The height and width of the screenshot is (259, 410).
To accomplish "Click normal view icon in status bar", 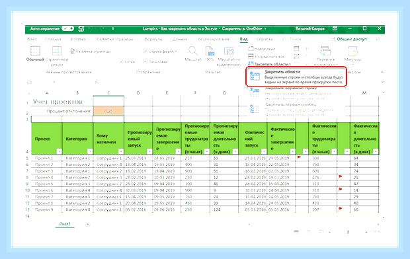I will [296, 231].
